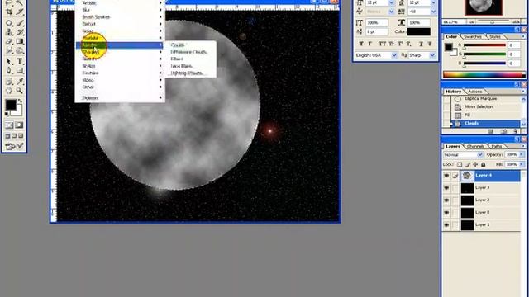The width and height of the screenshot is (529, 297).
Task: Switch to the Actions tab
Action: point(474,92)
